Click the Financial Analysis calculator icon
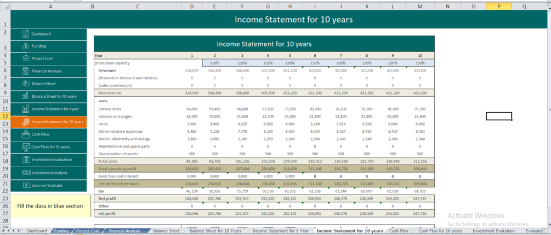The height and width of the screenshot is (235, 551). [25, 70]
